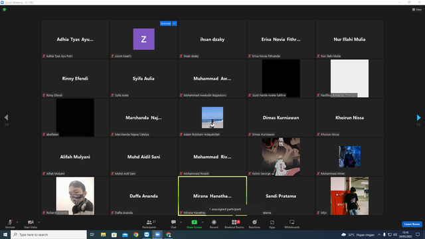Click Marshanda Naj... participant tile
425x239 pixels.
(143, 118)
